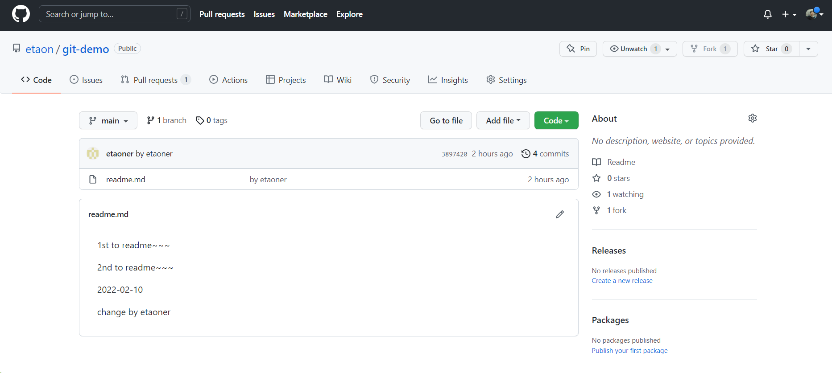Click the Search or jump to field
The width and height of the screenshot is (832, 373).
115,14
